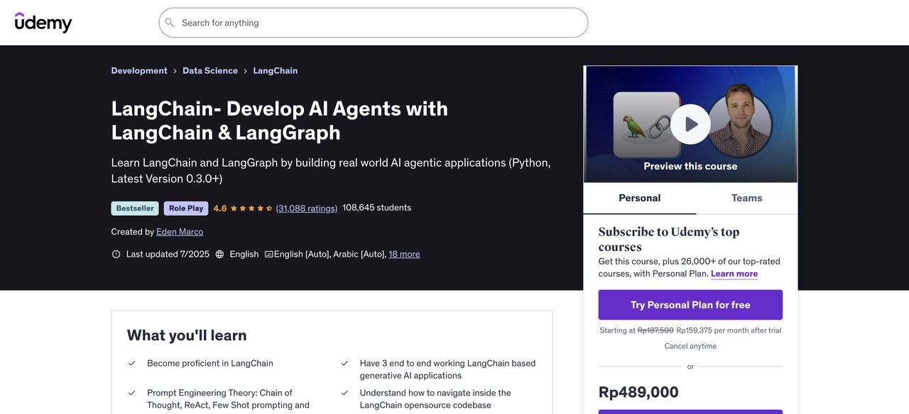This screenshot has height=414, width=909.
Task: Play the course preview video
Action: (x=690, y=124)
